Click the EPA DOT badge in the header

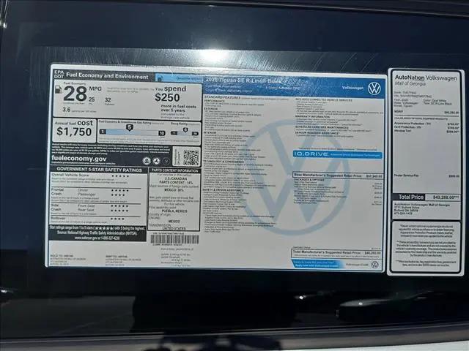click(x=59, y=74)
